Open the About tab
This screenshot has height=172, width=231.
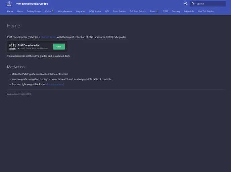[20, 11]
